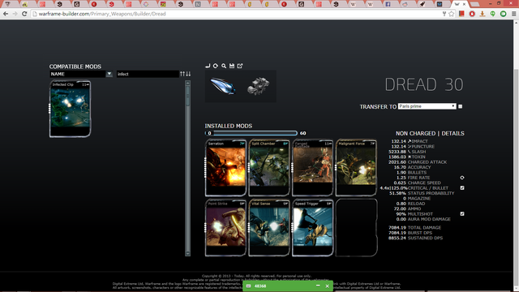Screen dimensions: 519x292
Task: Select the gray Forma icon
Action: pyautogui.click(x=258, y=86)
